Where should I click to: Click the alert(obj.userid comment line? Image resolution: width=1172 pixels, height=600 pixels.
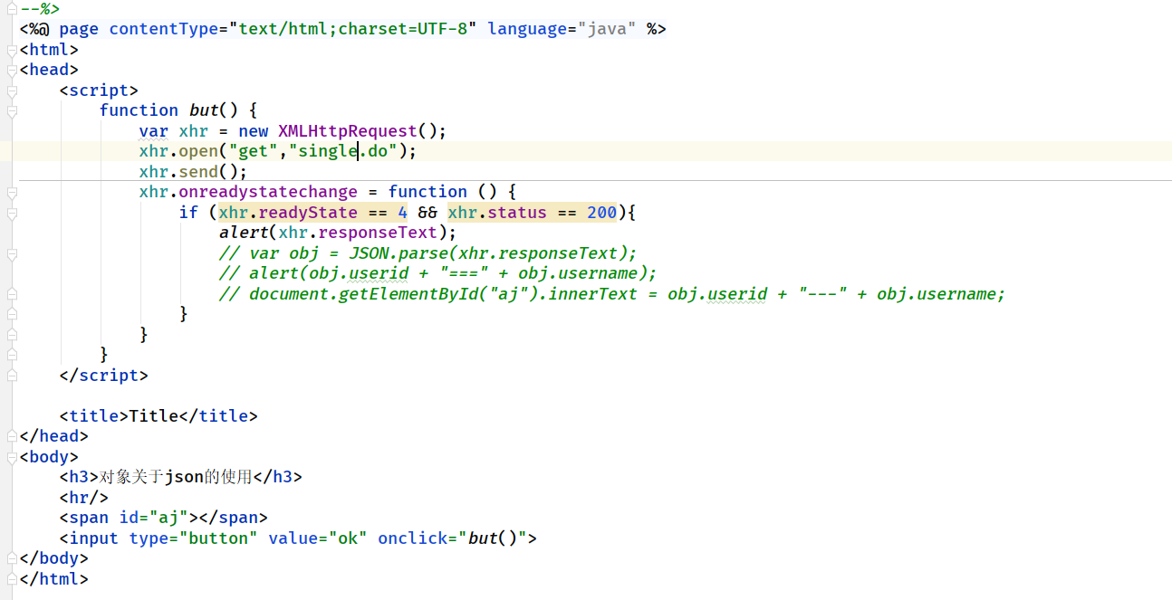pos(438,273)
